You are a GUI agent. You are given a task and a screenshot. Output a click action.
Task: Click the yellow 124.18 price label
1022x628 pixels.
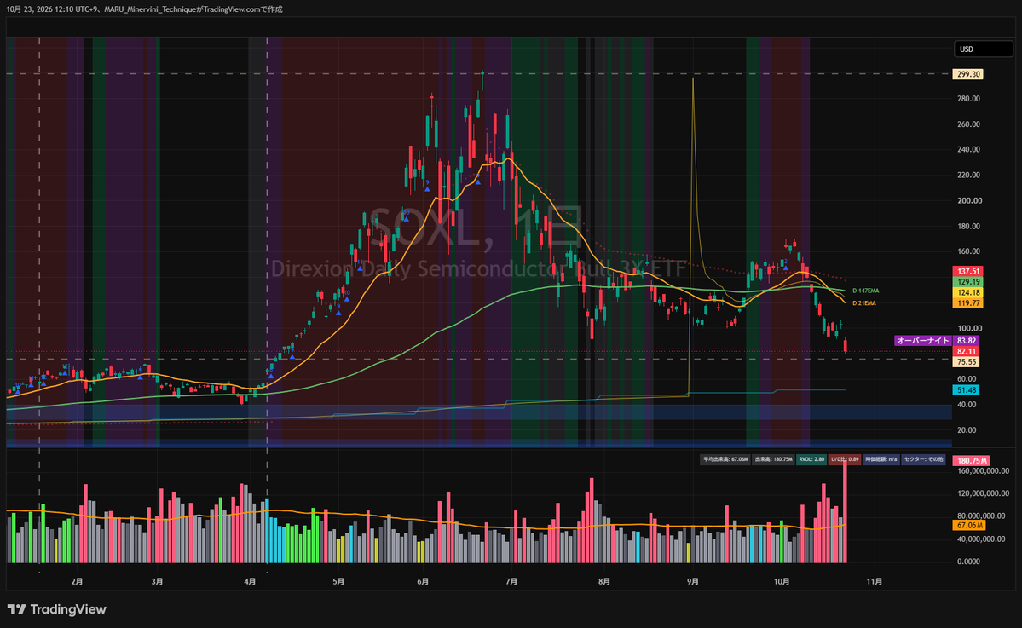pyautogui.click(x=968, y=292)
